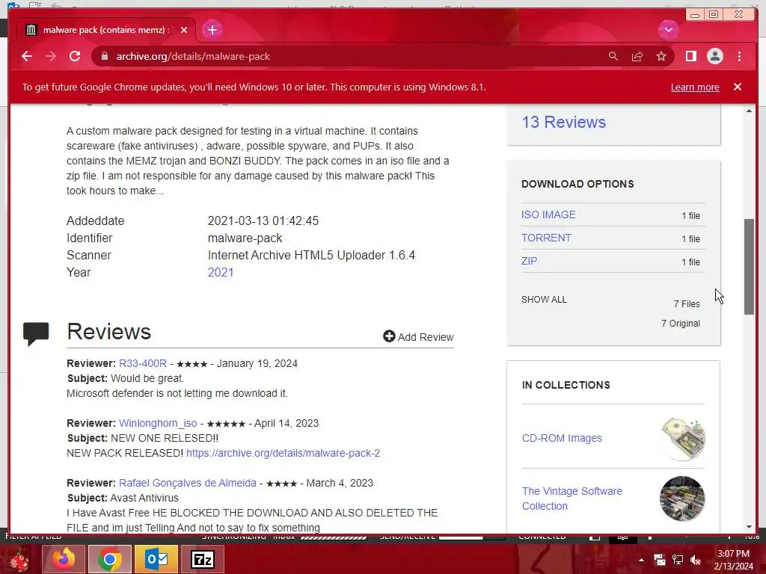Open the 13 Reviews link
766x574 pixels.
point(563,122)
